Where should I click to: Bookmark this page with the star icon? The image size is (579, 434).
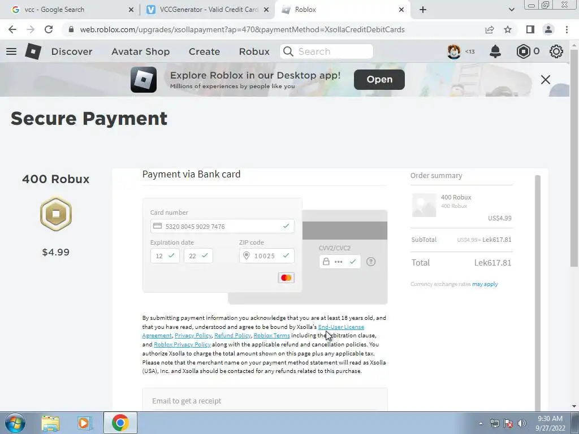508,29
